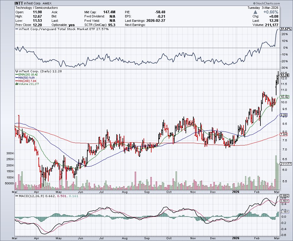The width and height of the screenshot is (293, 241).
Task: Click the header Volume value 211,177
Action: pos(272,25)
